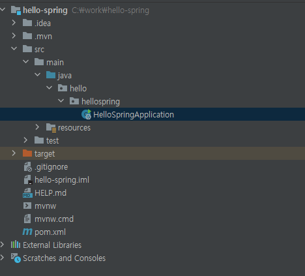The image size is (305, 276).
Task: Select the hellospring package name
Action: [x=100, y=102]
